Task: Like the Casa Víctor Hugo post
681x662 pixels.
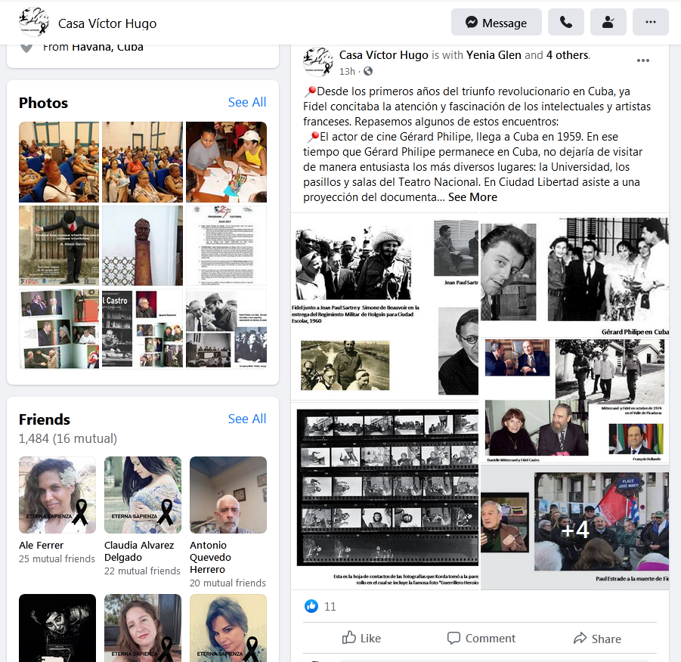Action: click(361, 638)
